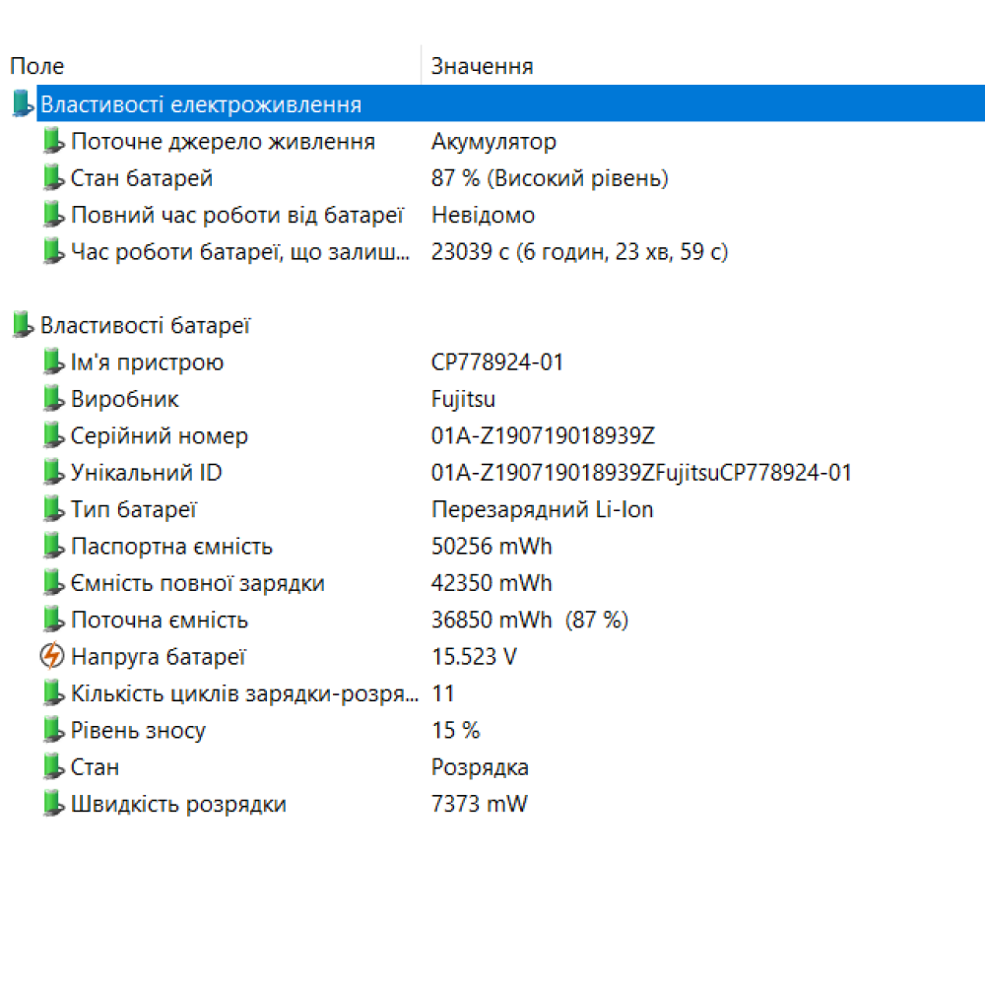985x985 pixels.
Task: Select value 36850 mWh (87 %)
Action: 530,620
